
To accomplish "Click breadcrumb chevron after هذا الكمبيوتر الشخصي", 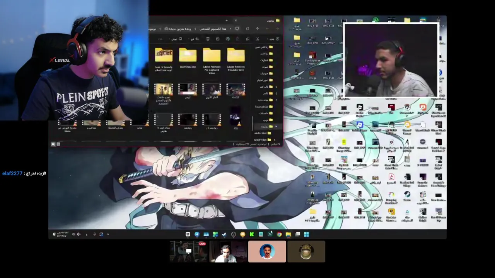I will 195,29.
